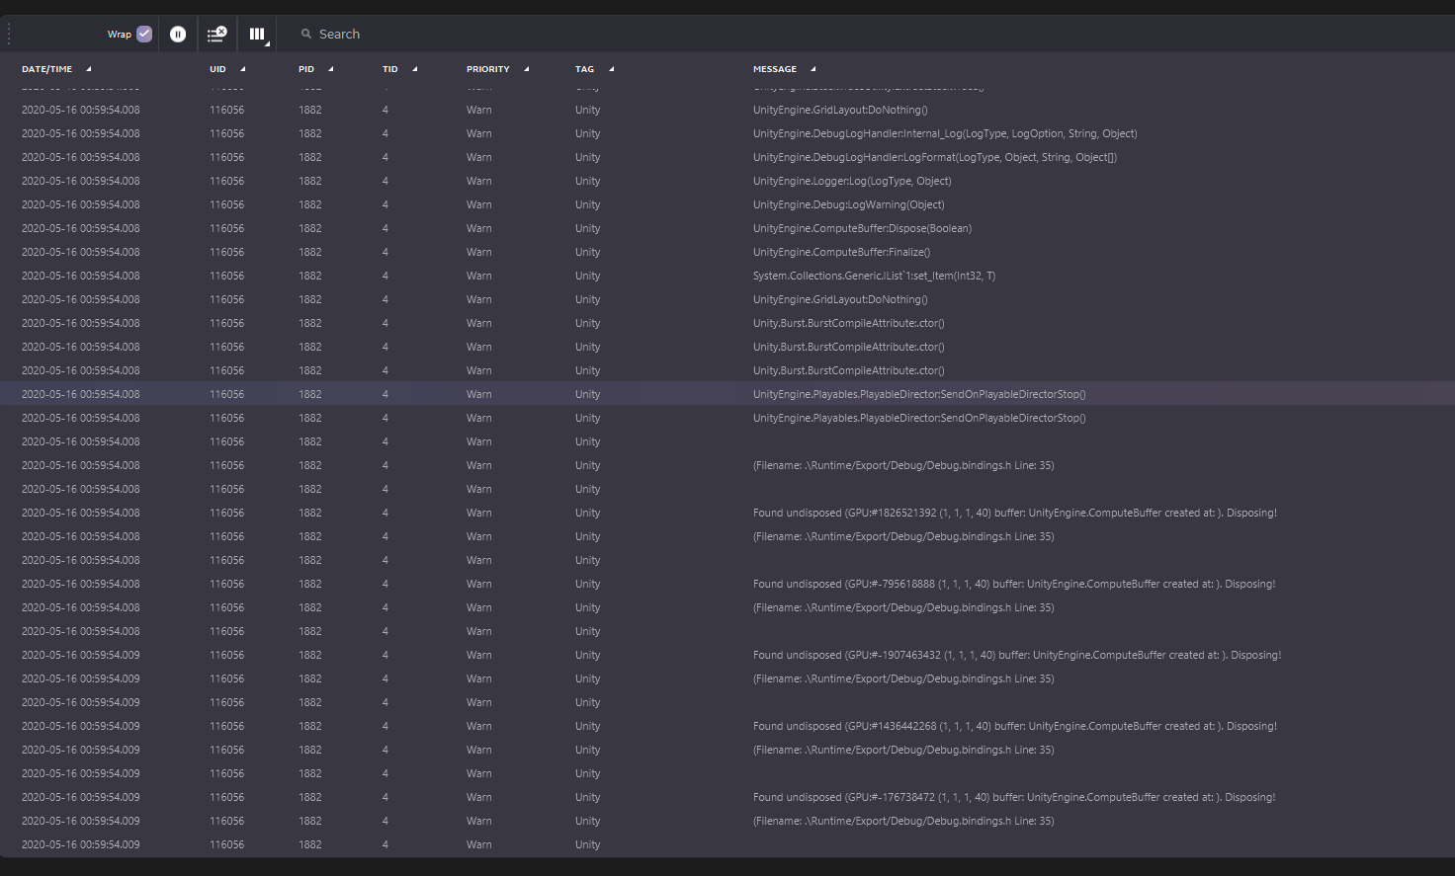
Task: Open the TID column filter dropdown
Action: [414, 69]
